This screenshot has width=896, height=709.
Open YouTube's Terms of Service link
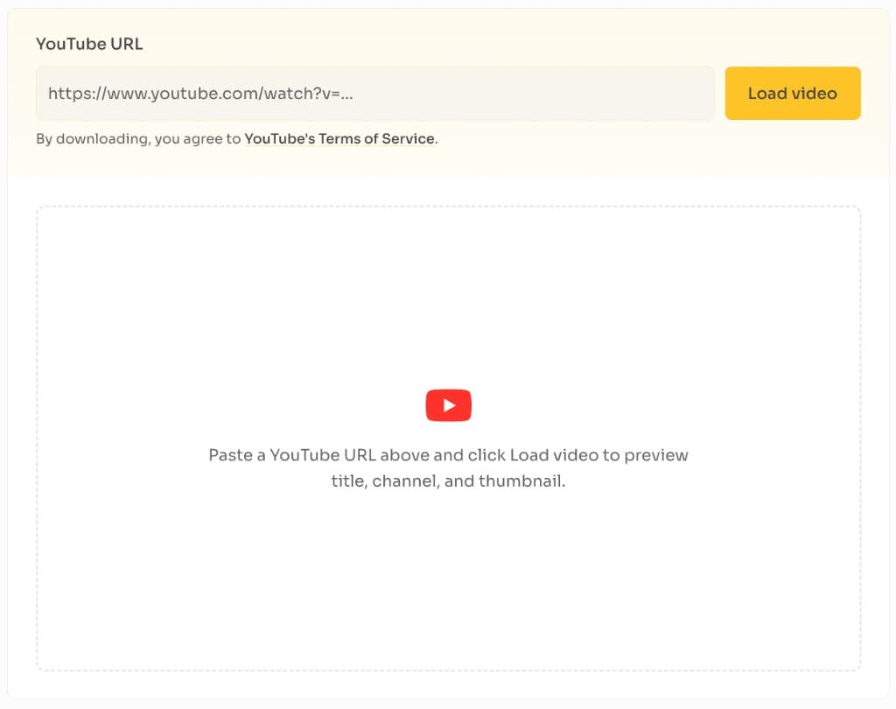[x=339, y=139]
